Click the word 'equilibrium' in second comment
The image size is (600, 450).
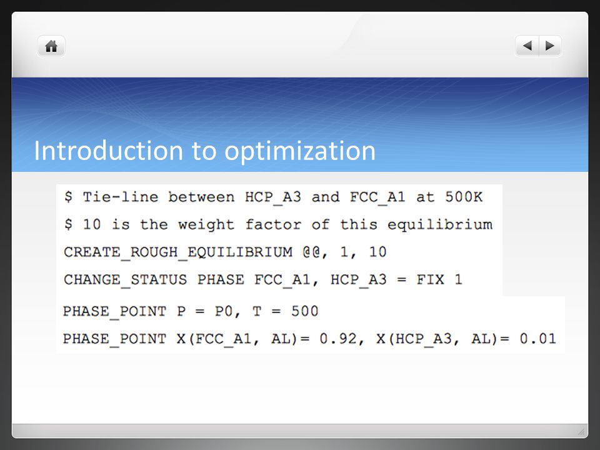coord(440,224)
